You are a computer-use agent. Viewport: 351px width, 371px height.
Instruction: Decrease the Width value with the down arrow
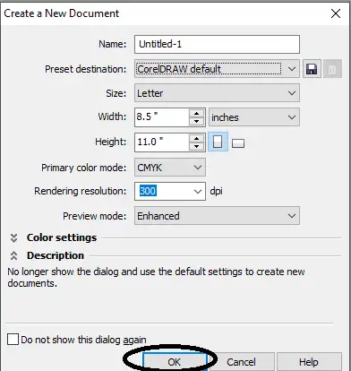pos(196,121)
